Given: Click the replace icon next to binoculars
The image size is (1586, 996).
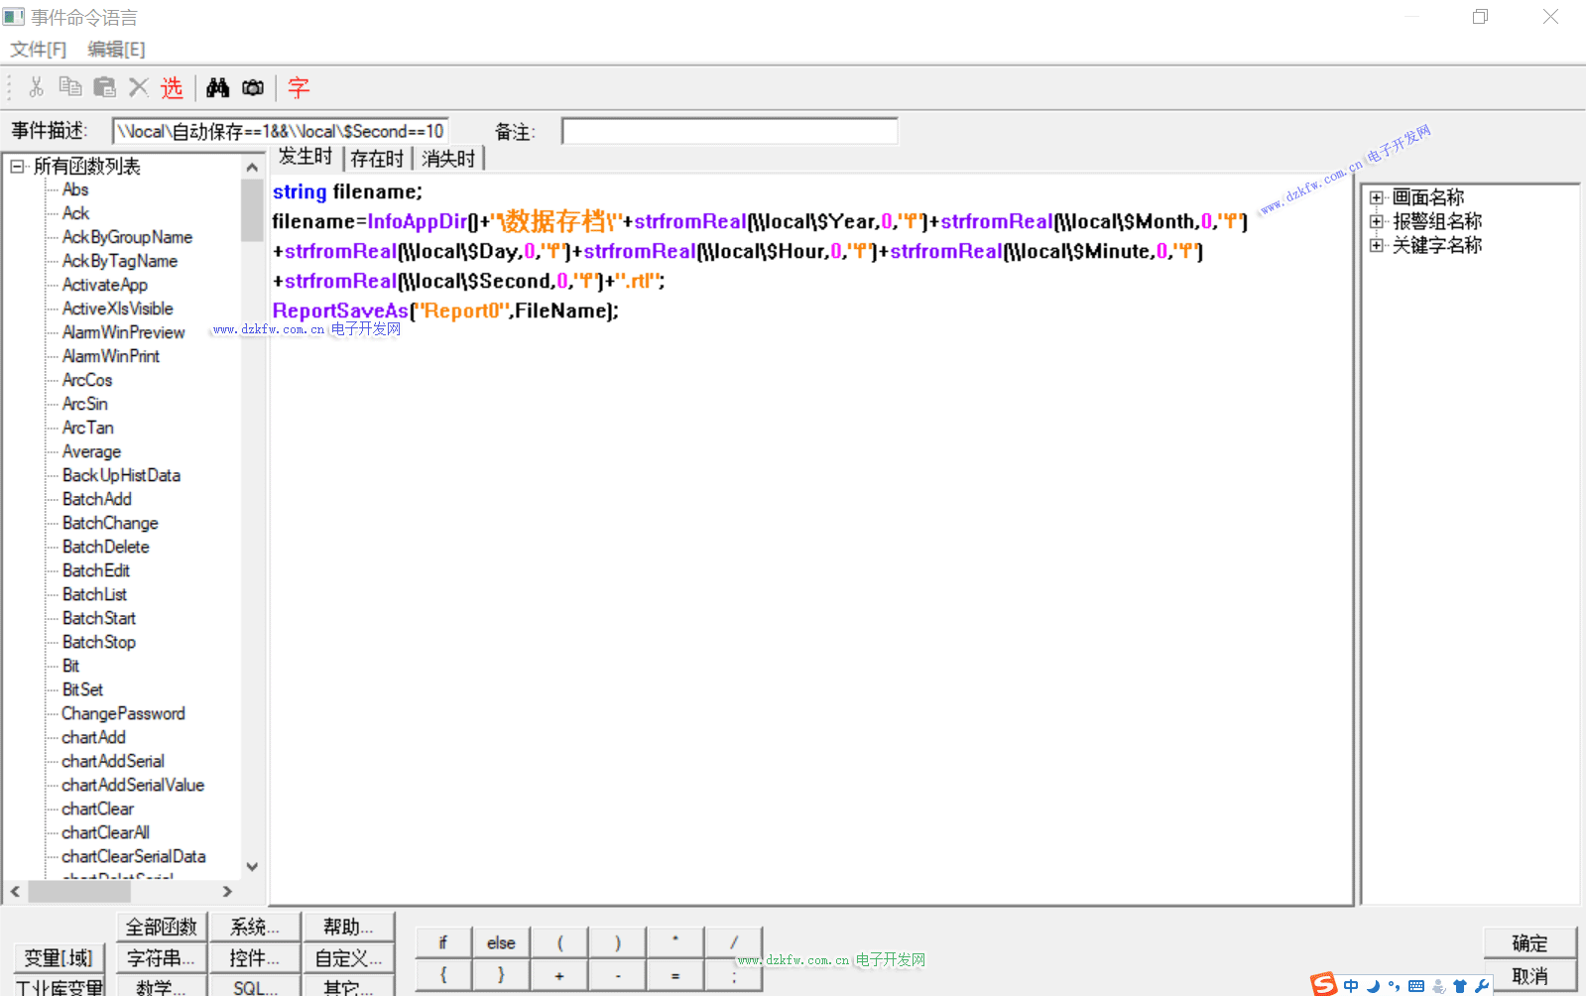Looking at the screenshot, I should [253, 87].
